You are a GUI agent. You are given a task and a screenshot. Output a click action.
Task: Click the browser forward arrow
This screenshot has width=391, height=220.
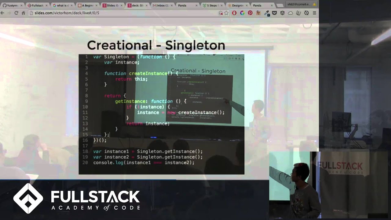coord(9,13)
